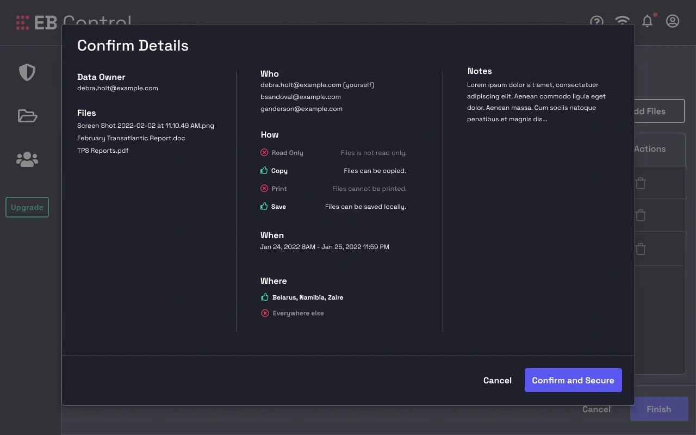Click the first trash delete icon
This screenshot has width=696, height=435.
point(641,183)
